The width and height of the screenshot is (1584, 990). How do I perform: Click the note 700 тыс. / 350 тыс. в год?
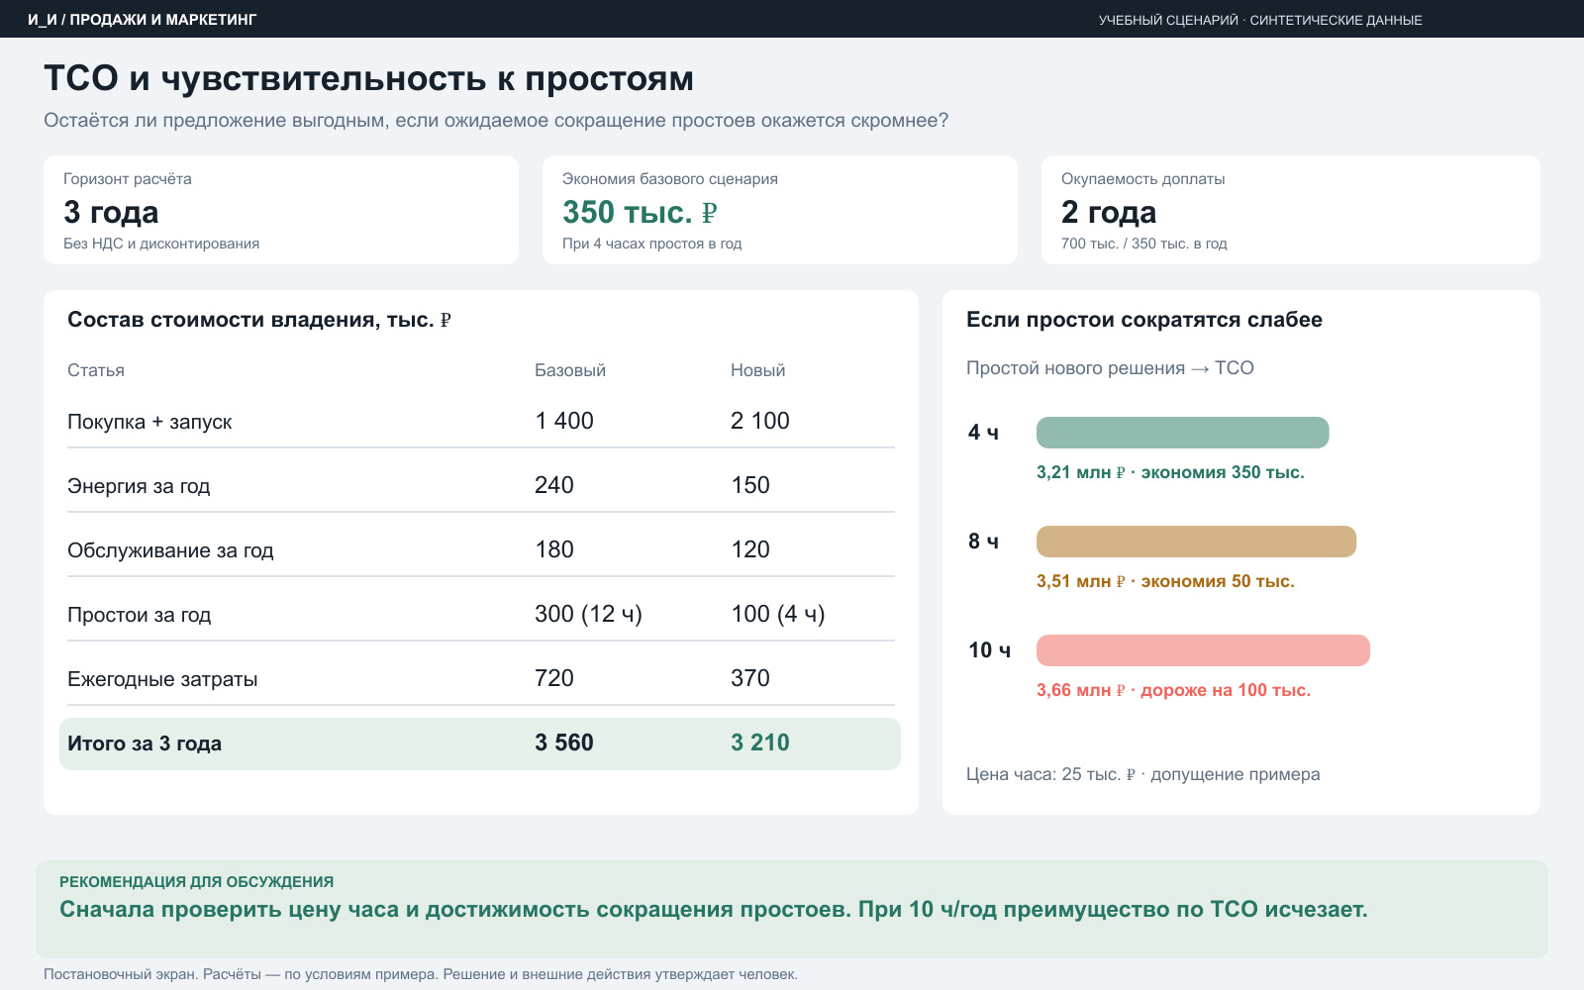(1144, 244)
